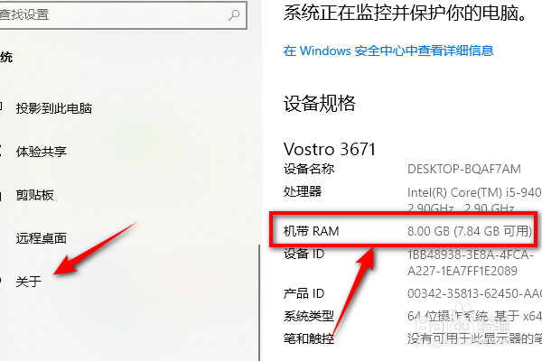Go to 远程桌面 in the sidebar
The width and height of the screenshot is (542, 361).
point(42,238)
